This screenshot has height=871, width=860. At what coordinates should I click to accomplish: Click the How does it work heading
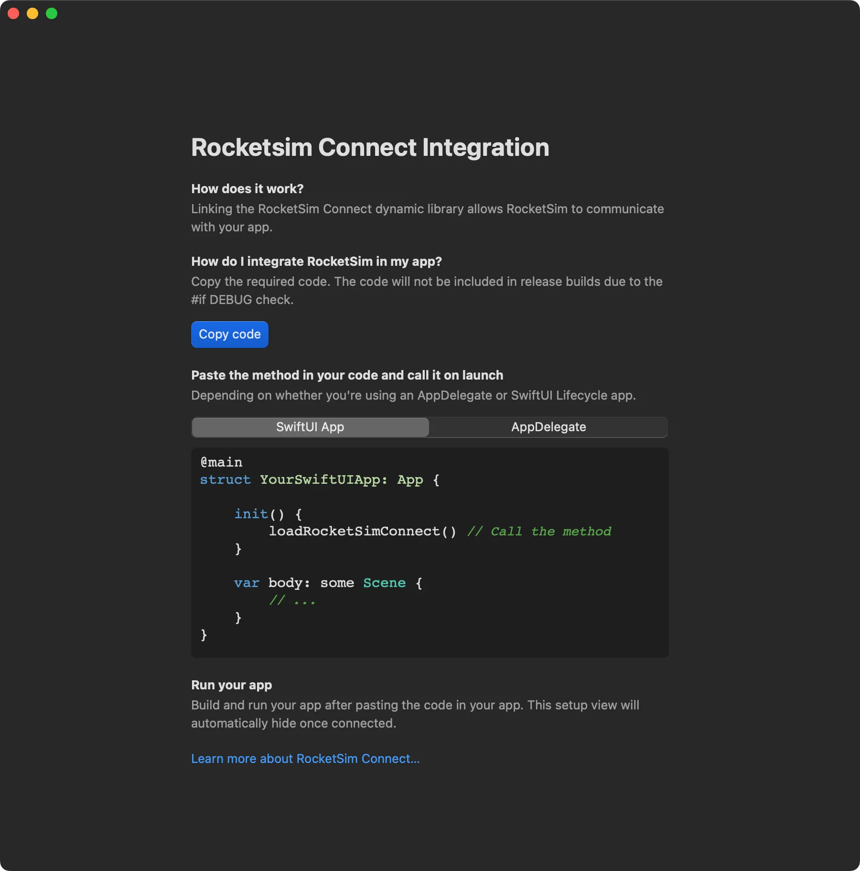[x=247, y=188]
